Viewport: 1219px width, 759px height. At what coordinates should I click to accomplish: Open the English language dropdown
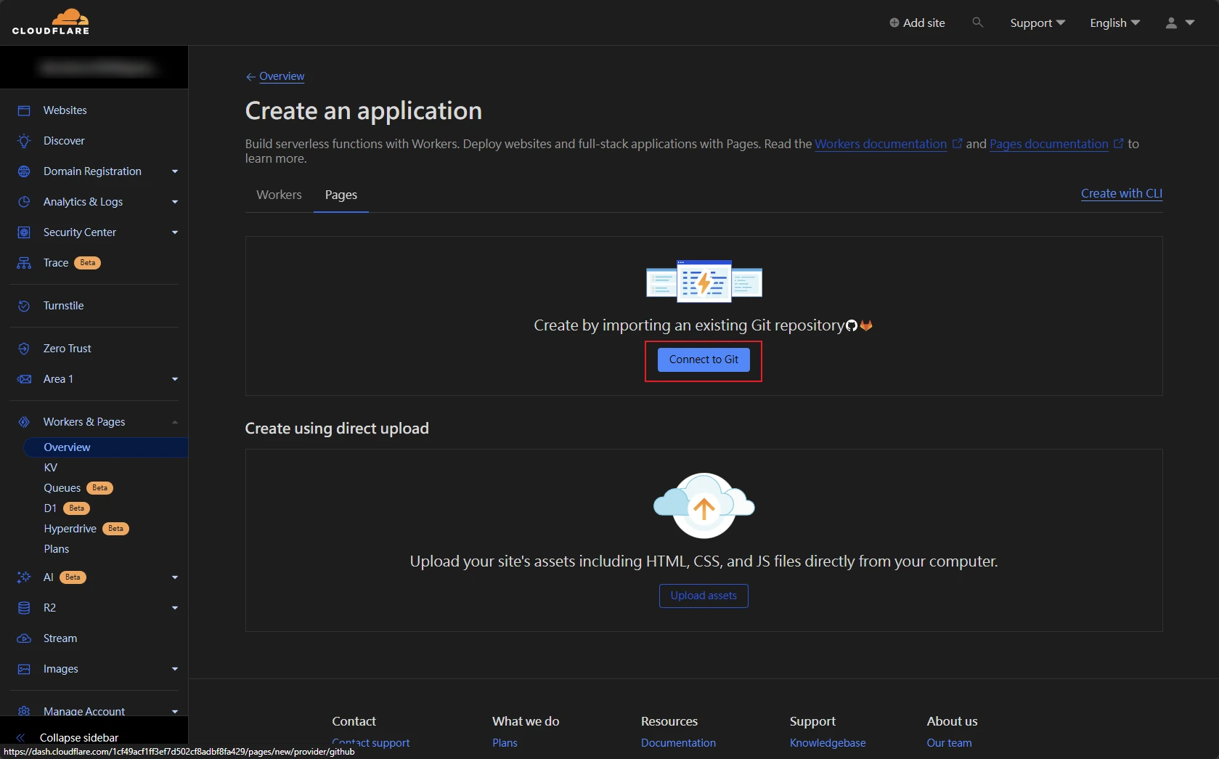(x=1114, y=23)
